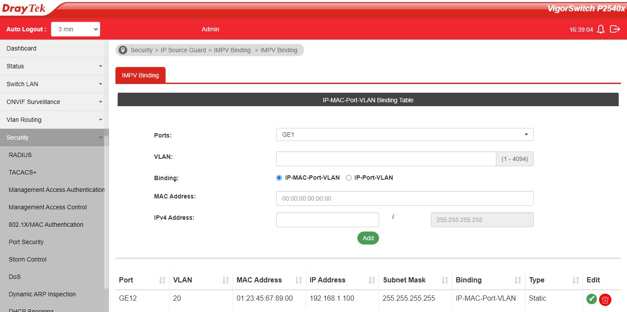Edit the GE12 binding entry

tap(591, 299)
